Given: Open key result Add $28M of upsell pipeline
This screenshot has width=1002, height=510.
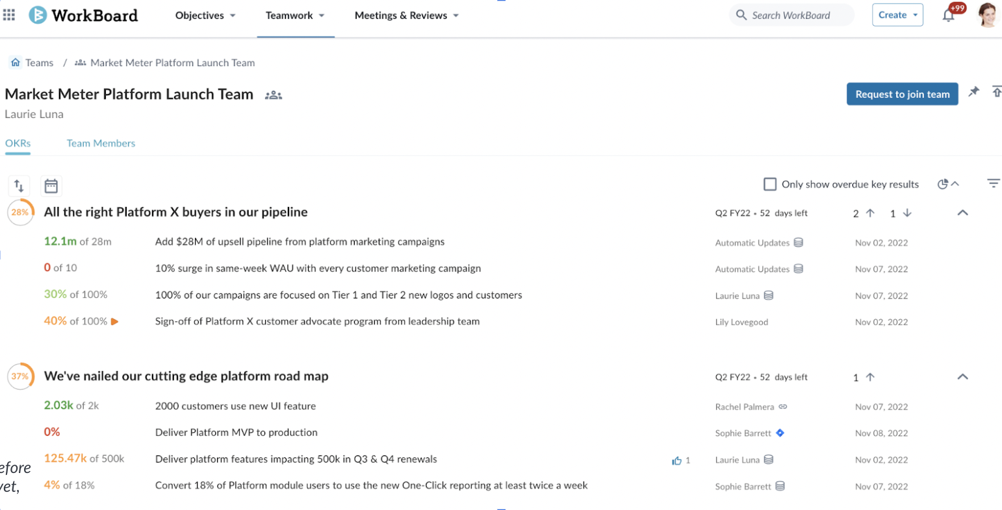Looking at the screenshot, I should (x=300, y=242).
